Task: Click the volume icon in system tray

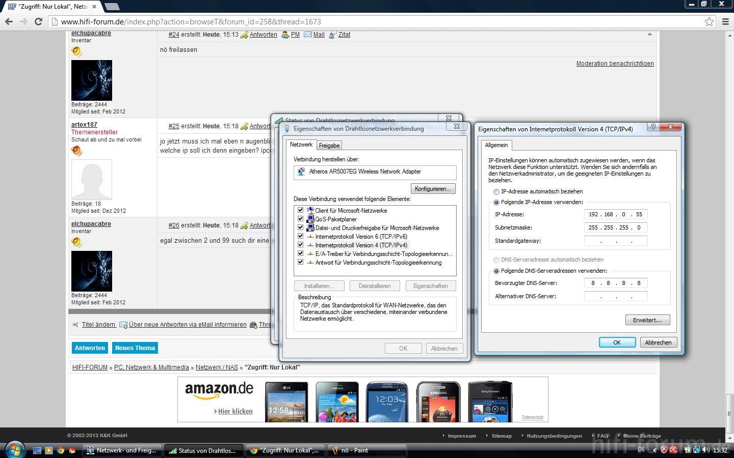Action: (705, 450)
